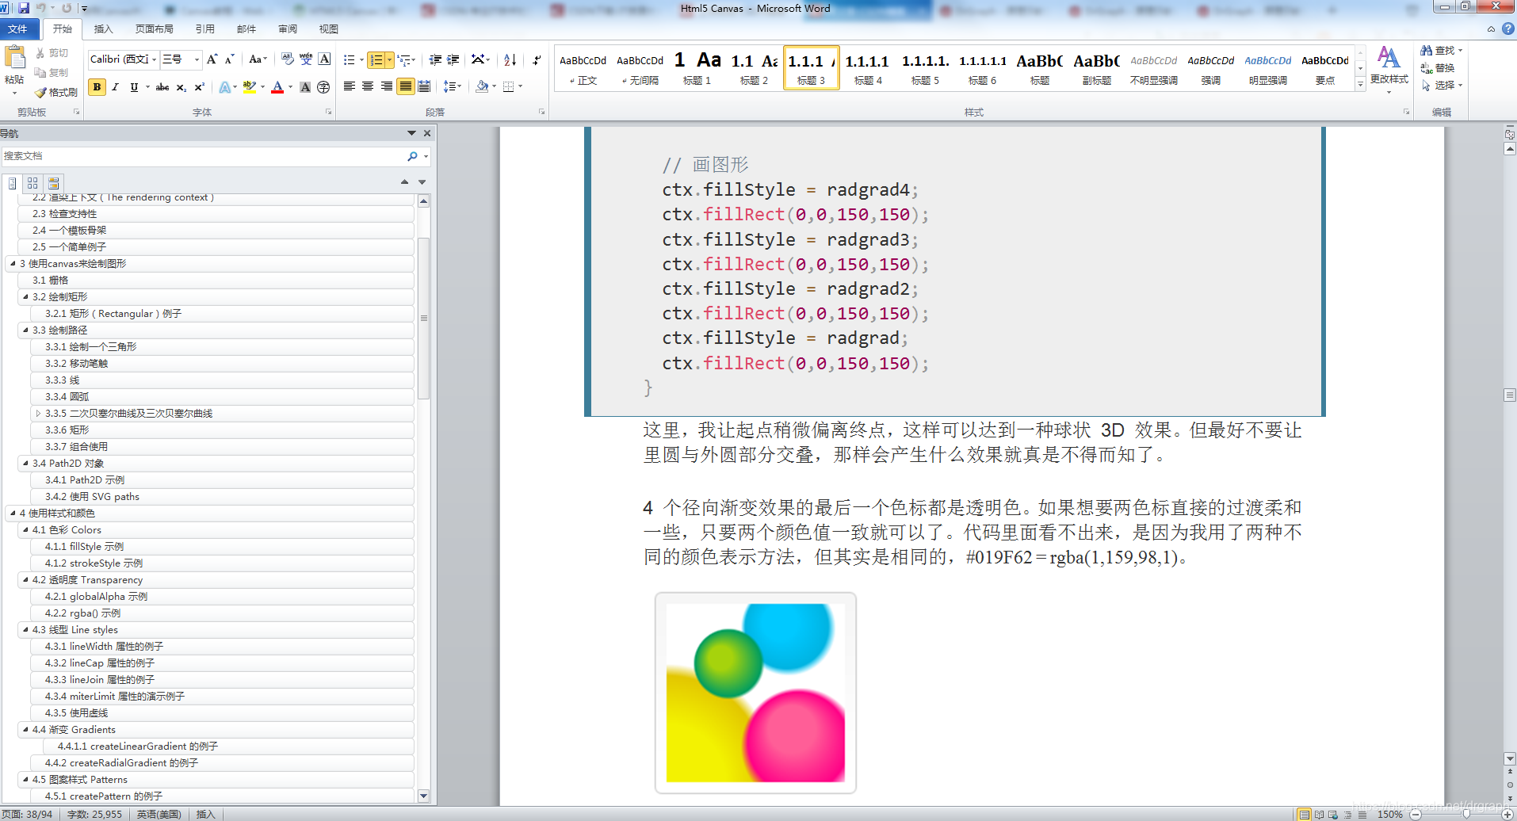Apply subscript formatting

[x=182, y=87]
